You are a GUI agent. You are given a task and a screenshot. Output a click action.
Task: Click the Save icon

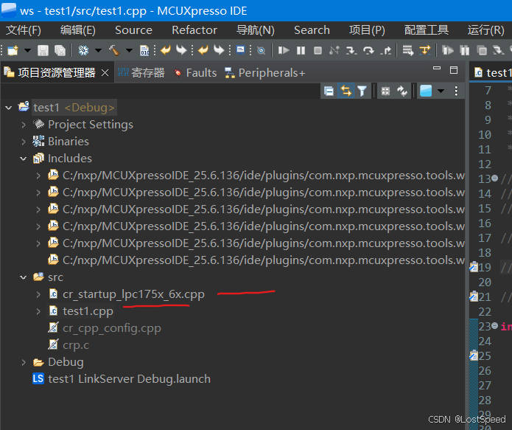pos(43,50)
